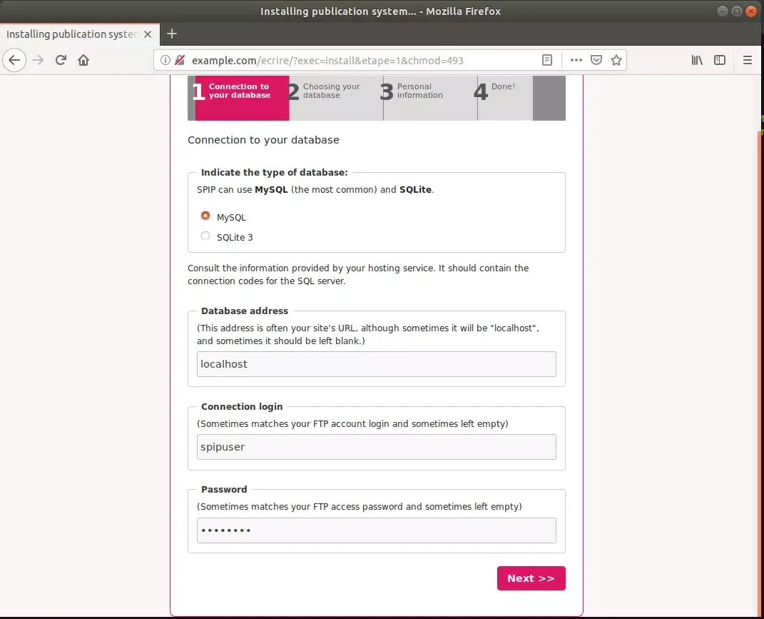Click the 'Password' legend text
The image size is (764, 619).
pos(224,489)
